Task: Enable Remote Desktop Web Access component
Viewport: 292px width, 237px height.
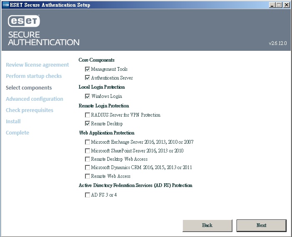Action: (x=87, y=159)
